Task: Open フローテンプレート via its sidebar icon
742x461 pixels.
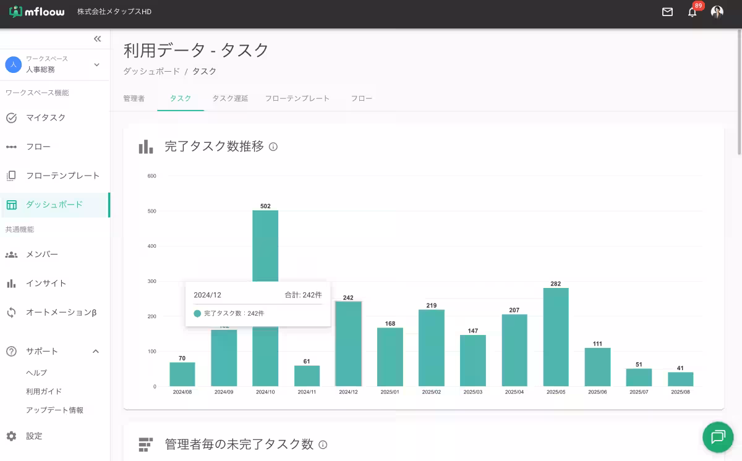Action: tap(11, 176)
